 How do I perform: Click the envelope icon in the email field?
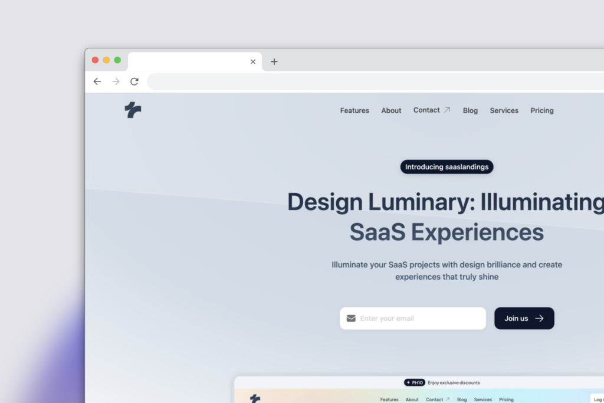[x=351, y=318]
